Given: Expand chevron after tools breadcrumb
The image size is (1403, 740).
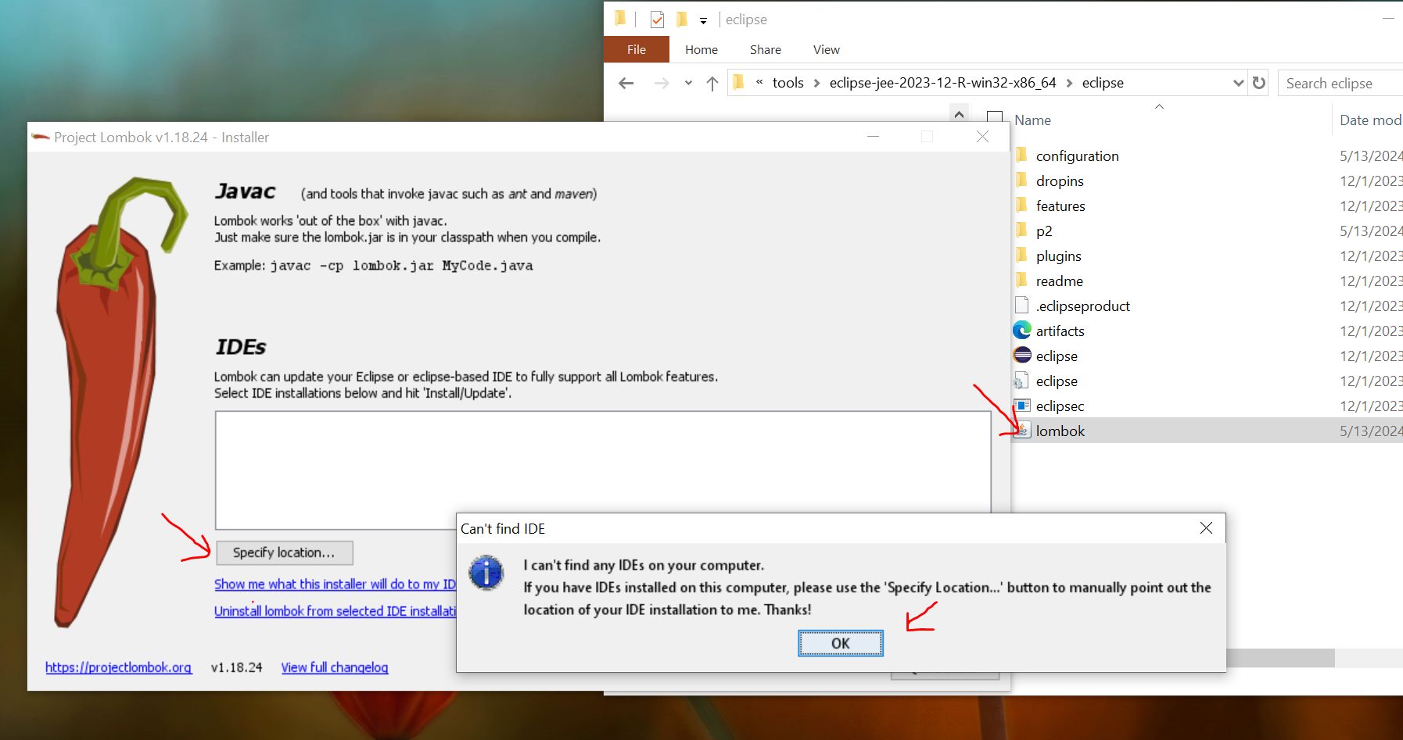Looking at the screenshot, I should (x=816, y=83).
